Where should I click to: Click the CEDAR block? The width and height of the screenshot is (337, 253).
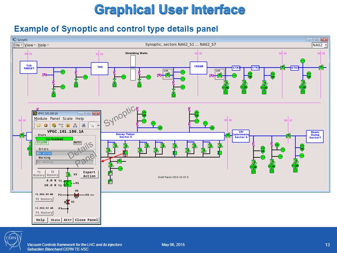tap(198, 68)
